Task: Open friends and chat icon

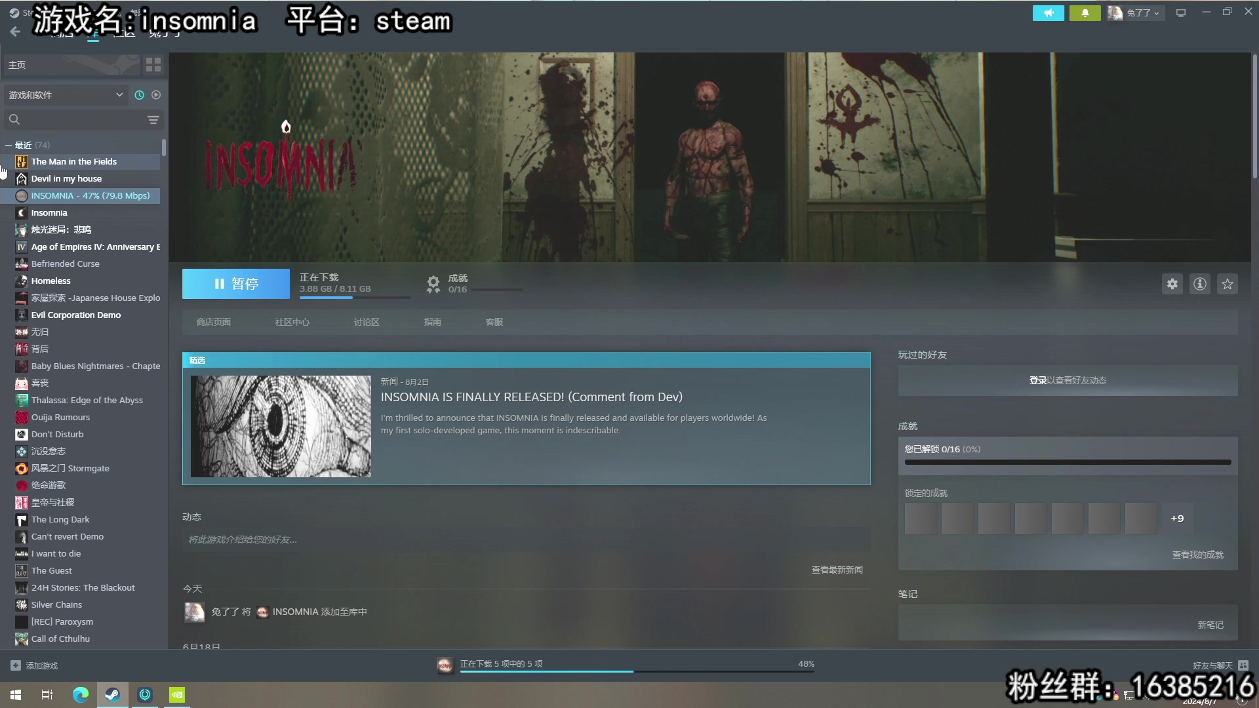Action: (x=1243, y=665)
